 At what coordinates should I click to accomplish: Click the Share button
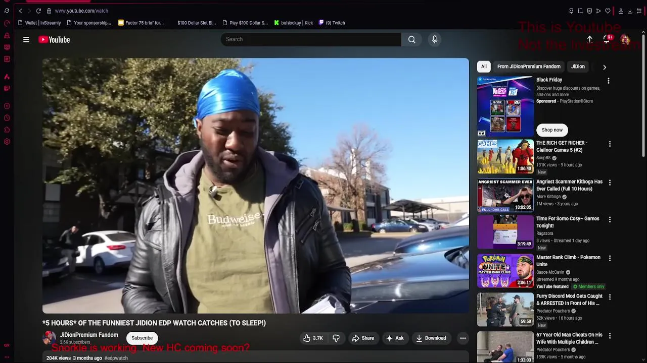pyautogui.click(x=363, y=338)
